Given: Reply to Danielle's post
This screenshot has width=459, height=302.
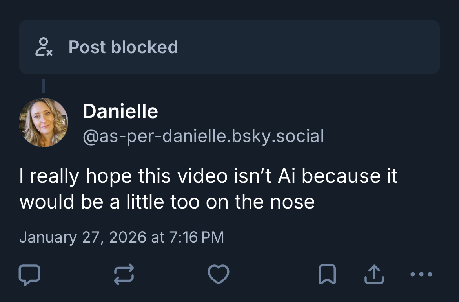Looking at the screenshot, I should click(29, 274).
